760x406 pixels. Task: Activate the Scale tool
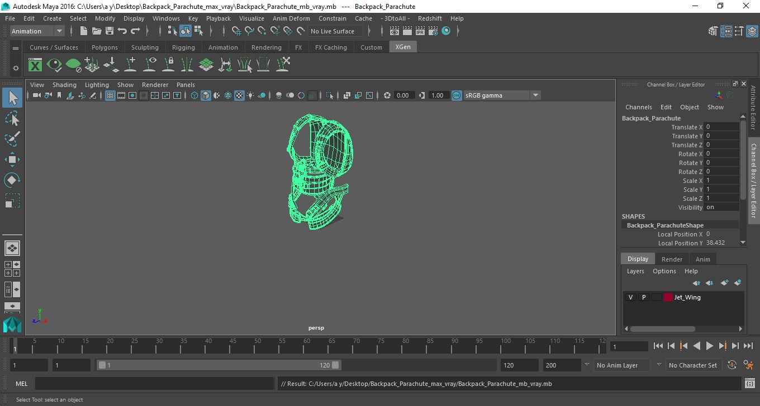pyautogui.click(x=12, y=201)
